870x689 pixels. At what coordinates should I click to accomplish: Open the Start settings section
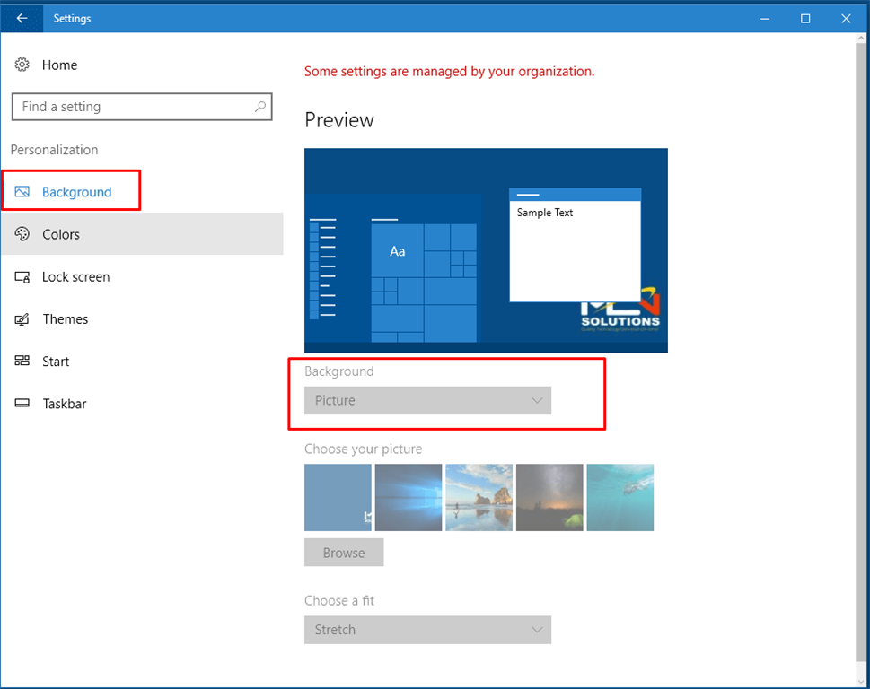[142, 362]
